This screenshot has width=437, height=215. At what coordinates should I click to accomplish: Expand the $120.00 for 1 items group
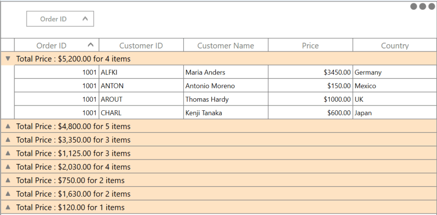click(x=8, y=207)
